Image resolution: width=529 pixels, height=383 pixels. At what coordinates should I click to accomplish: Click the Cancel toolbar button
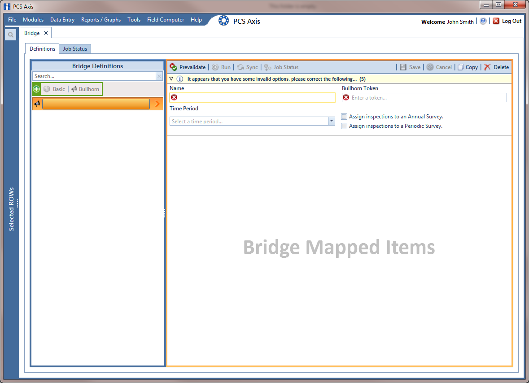click(439, 67)
